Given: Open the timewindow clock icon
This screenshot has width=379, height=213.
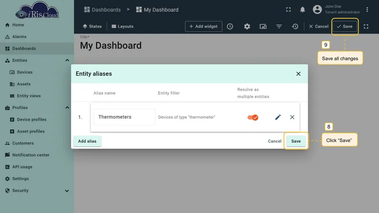Looking at the screenshot, I should point(230,27).
